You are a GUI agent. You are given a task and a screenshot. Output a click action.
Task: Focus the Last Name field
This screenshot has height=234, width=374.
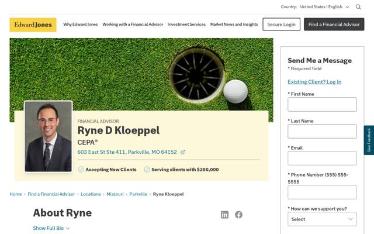point(322,131)
